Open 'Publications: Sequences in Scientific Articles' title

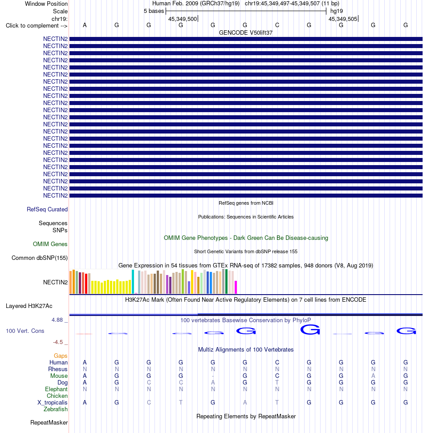point(246,217)
